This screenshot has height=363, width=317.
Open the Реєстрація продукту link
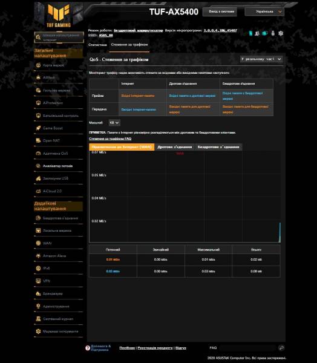click(x=155, y=348)
